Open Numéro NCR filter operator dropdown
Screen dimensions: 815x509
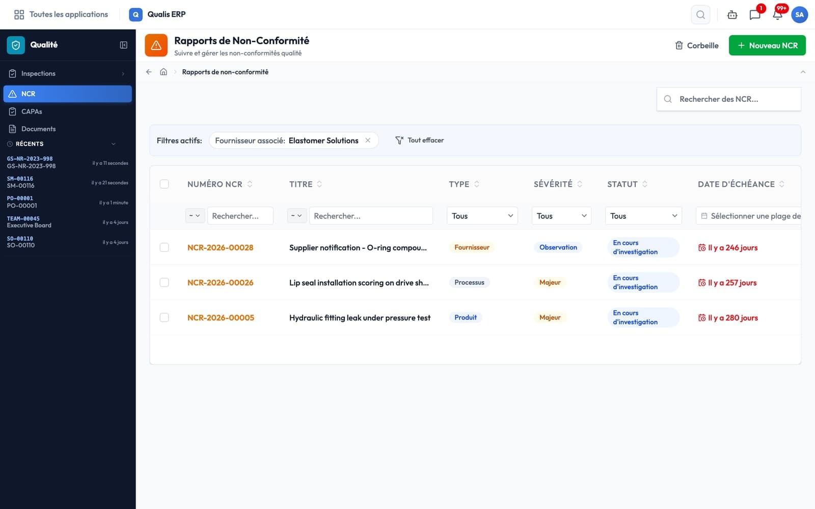pos(195,216)
